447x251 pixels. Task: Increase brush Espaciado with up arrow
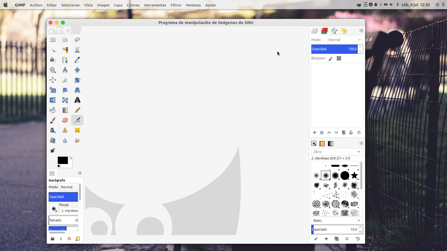pos(360,227)
